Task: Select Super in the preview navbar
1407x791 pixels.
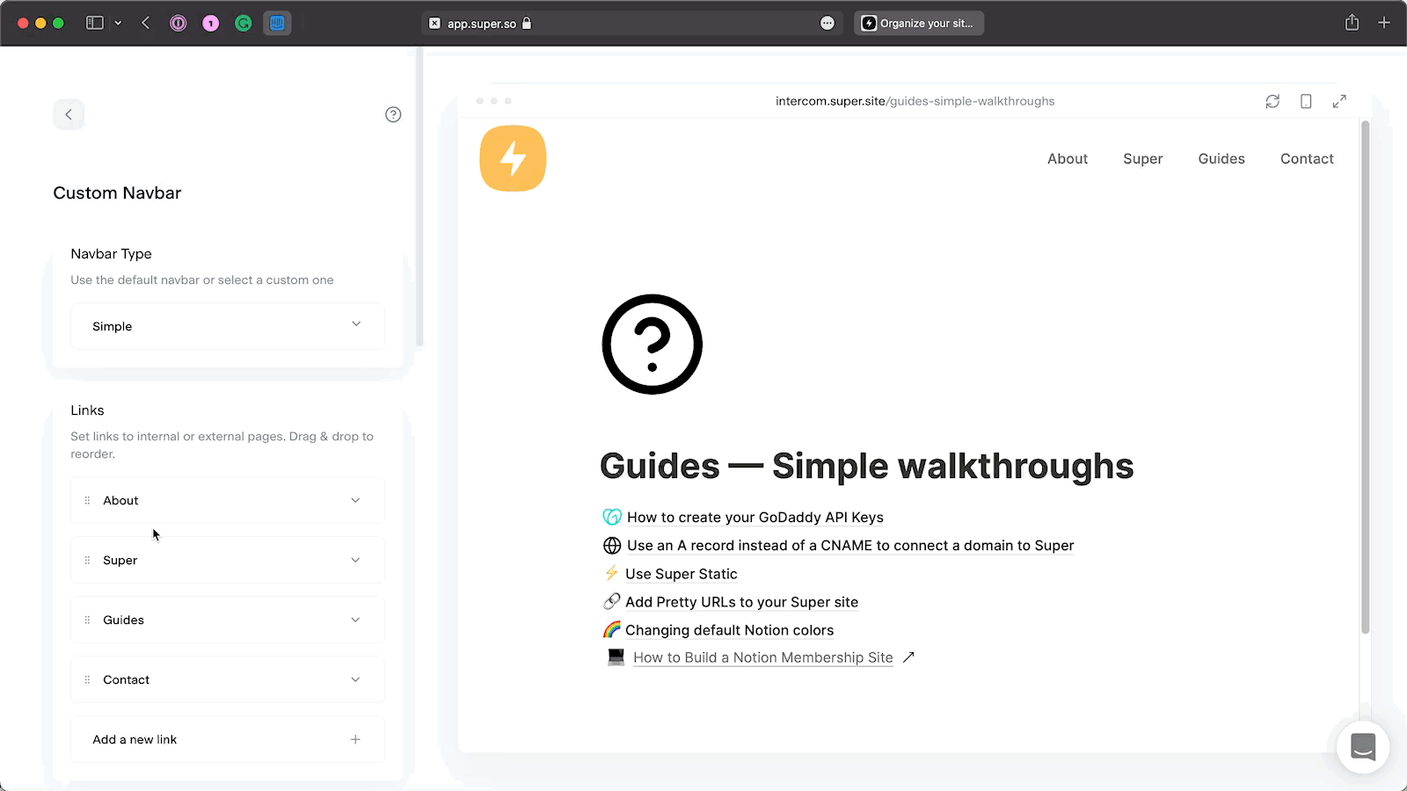Action: 1143,159
